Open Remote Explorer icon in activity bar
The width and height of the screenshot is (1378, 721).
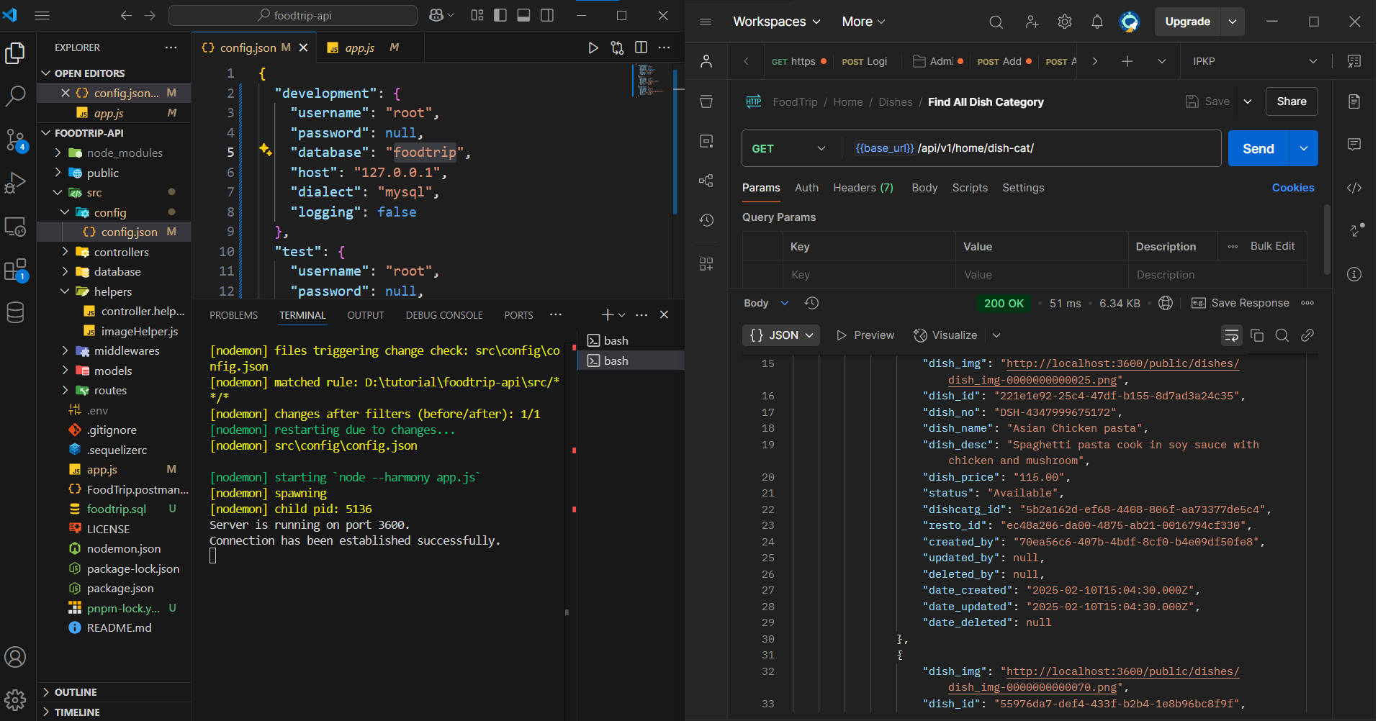15,226
